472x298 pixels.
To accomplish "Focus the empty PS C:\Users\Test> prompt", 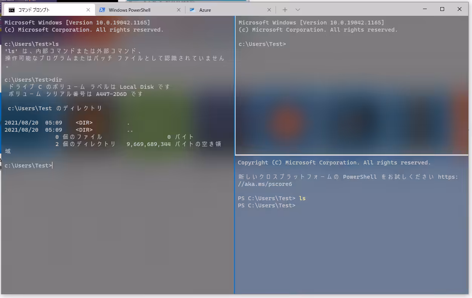I will (x=267, y=205).
